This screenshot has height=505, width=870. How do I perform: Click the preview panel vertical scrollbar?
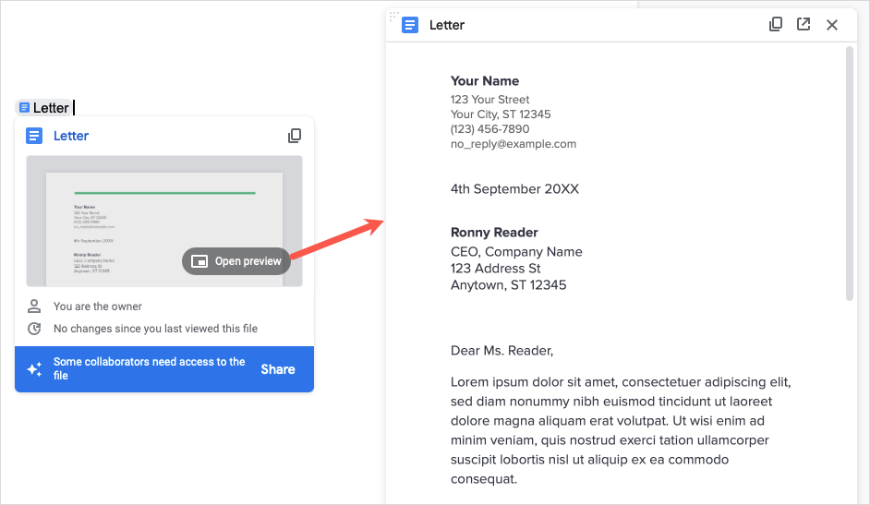click(850, 174)
